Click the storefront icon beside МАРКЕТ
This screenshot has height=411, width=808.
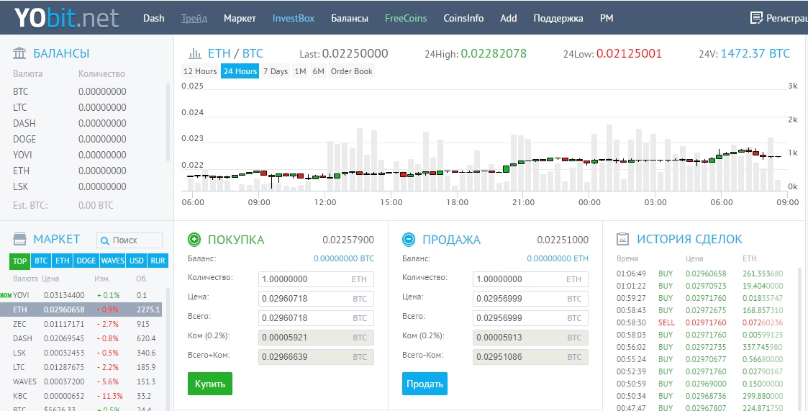[x=19, y=239]
